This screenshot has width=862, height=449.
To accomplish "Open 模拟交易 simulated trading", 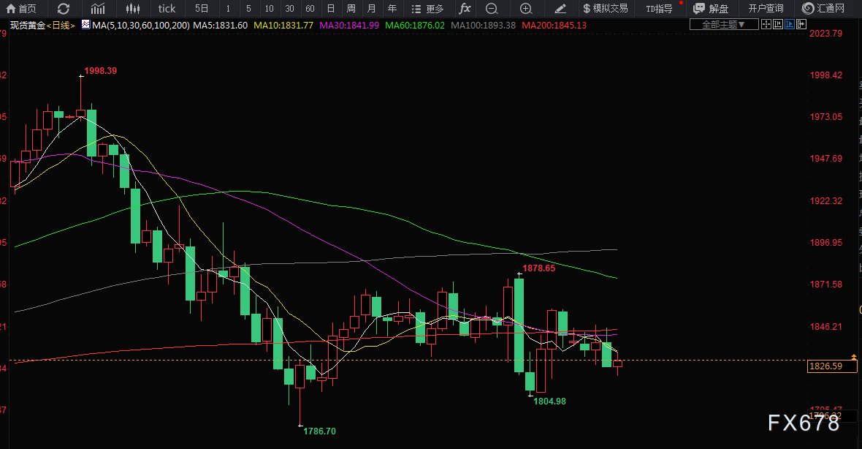I will [x=606, y=8].
